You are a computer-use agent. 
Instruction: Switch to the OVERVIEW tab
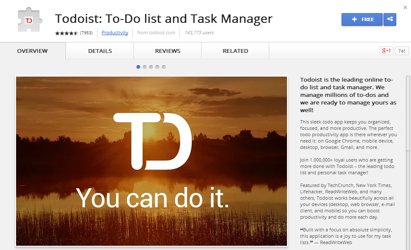coord(33,51)
